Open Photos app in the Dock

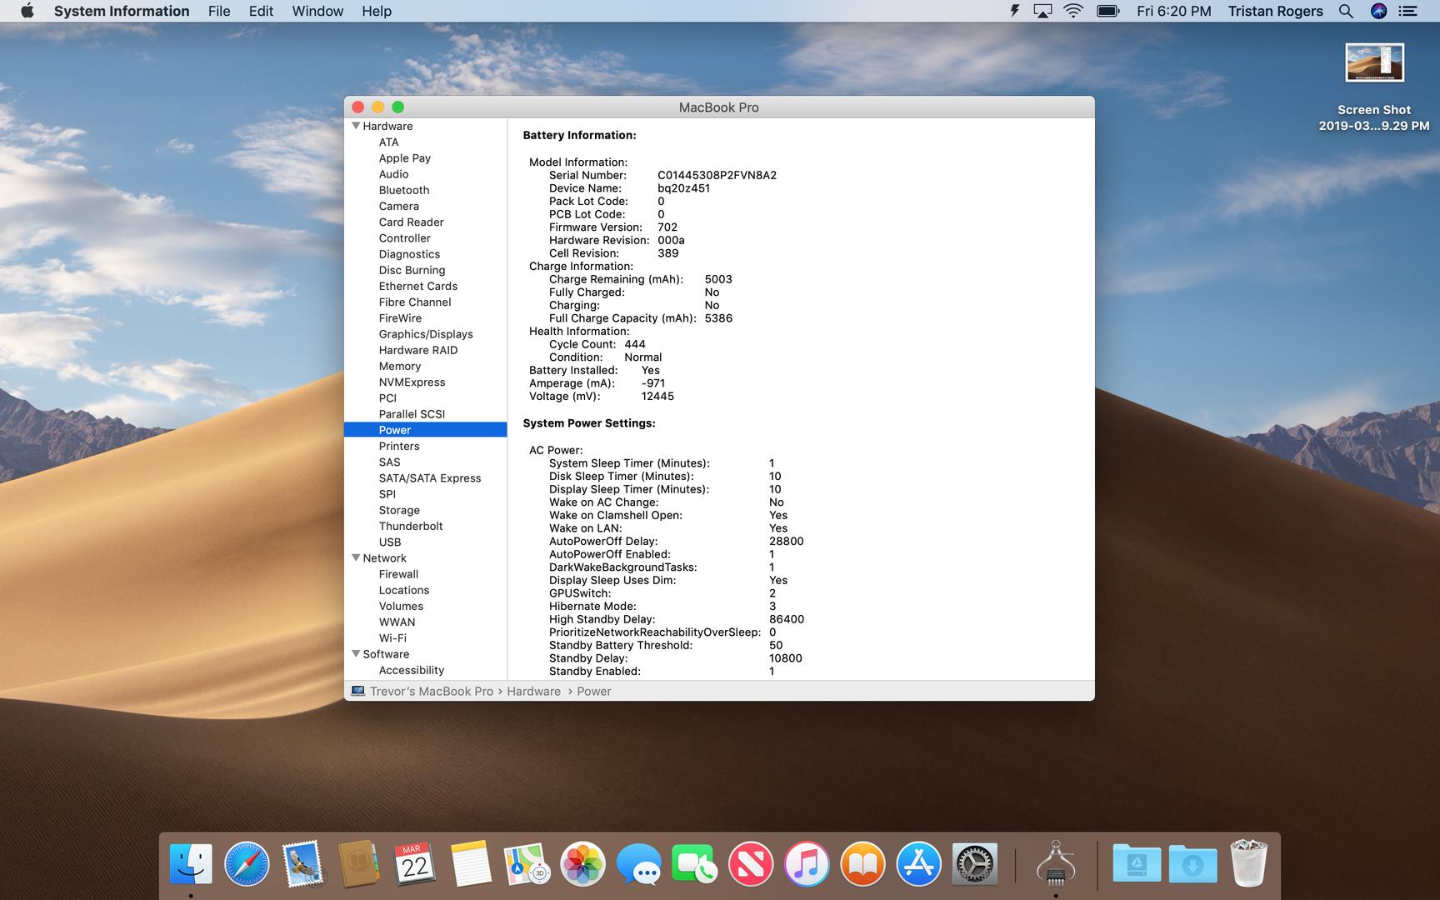pyautogui.click(x=582, y=864)
